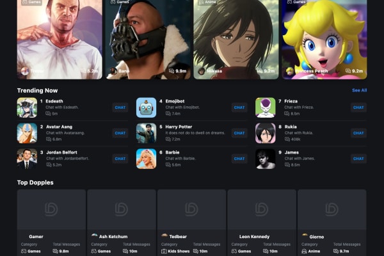Select the Emojibot name text
This screenshot has height=256, width=384.
click(x=175, y=101)
